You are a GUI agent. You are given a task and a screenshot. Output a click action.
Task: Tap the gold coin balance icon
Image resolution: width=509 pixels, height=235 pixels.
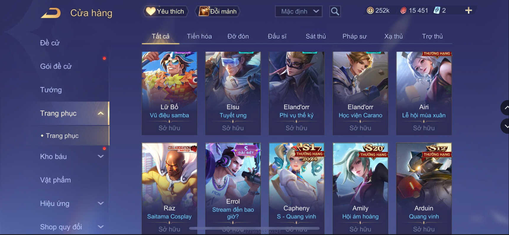click(x=370, y=11)
